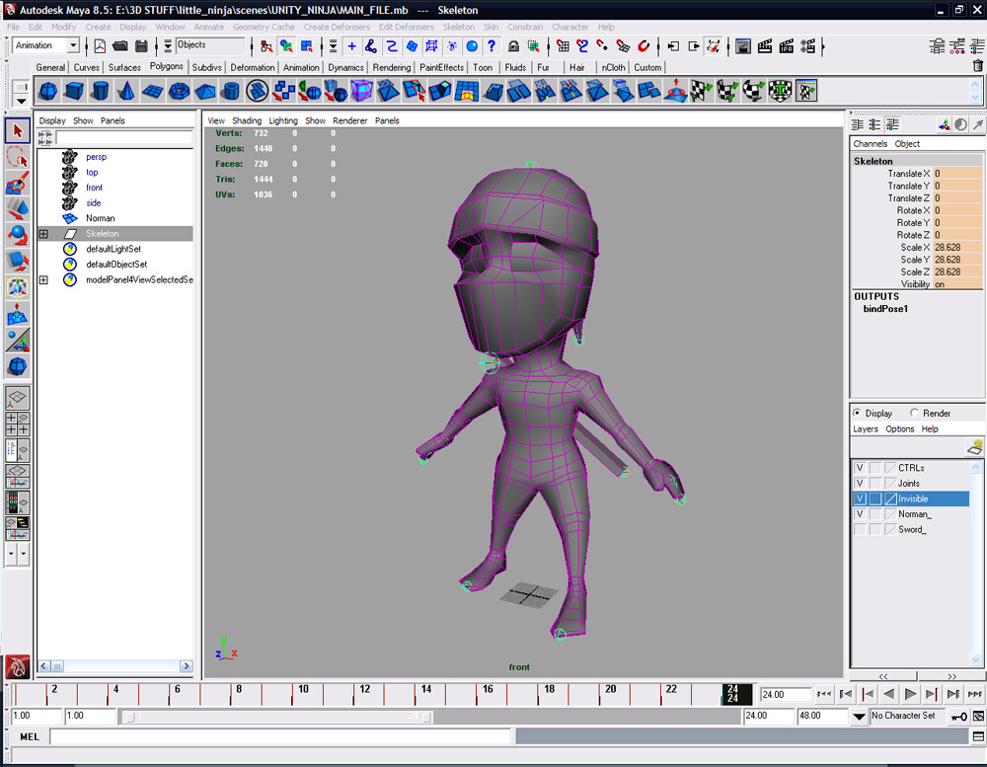Select the Render radio button

[x=913, y=413]
